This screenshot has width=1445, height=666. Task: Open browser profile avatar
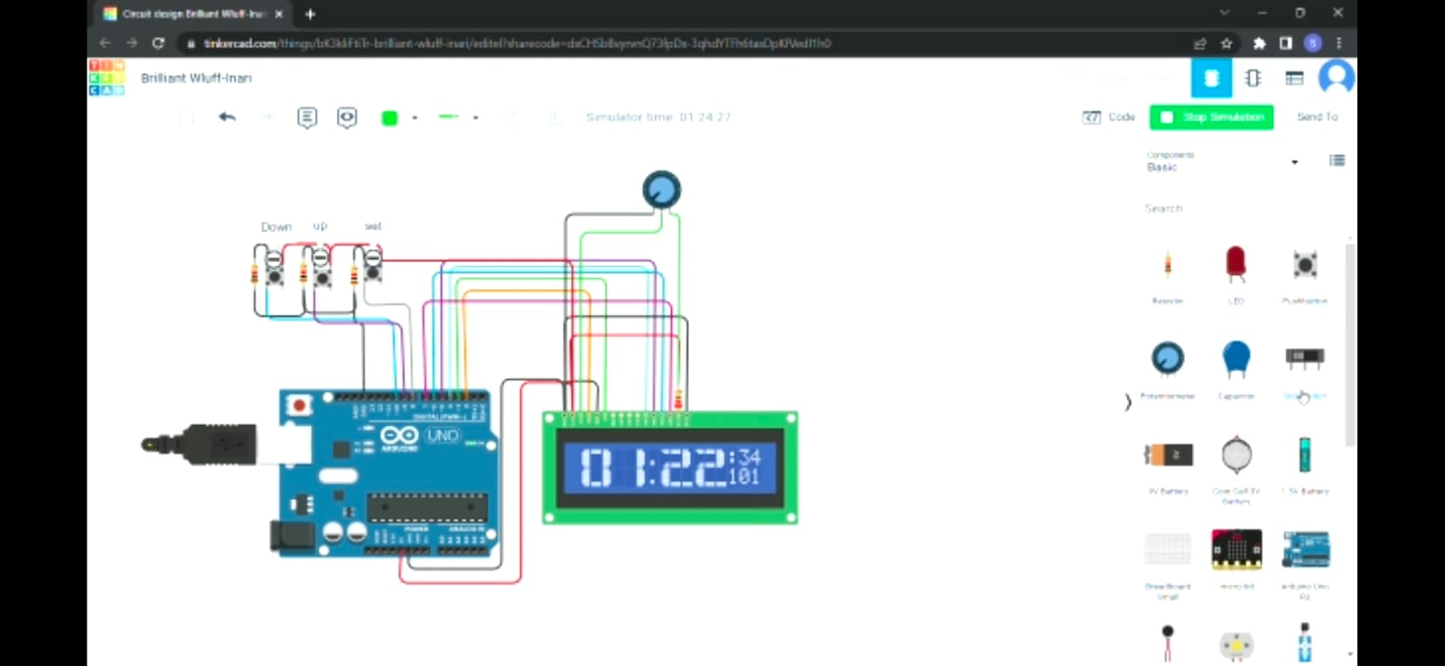pos(1313,42)
